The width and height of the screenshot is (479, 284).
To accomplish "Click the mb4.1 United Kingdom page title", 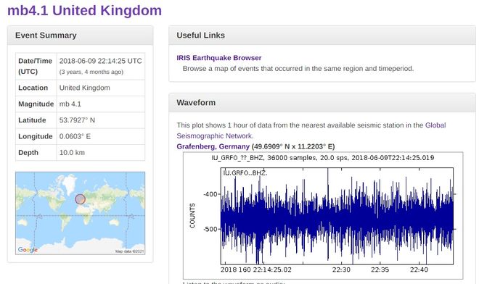I will click(x=84, y=10).
